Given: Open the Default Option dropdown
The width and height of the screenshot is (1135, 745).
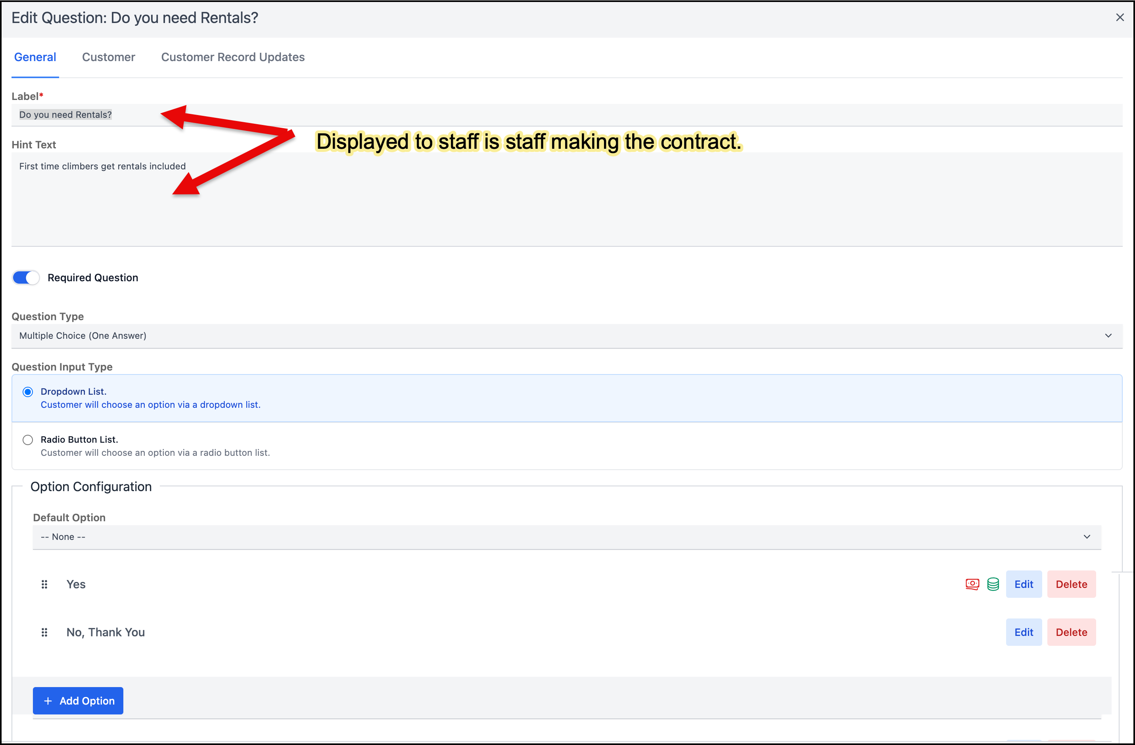Looking at the screenshot, I should pyautogui.click(x=567, y=537).
